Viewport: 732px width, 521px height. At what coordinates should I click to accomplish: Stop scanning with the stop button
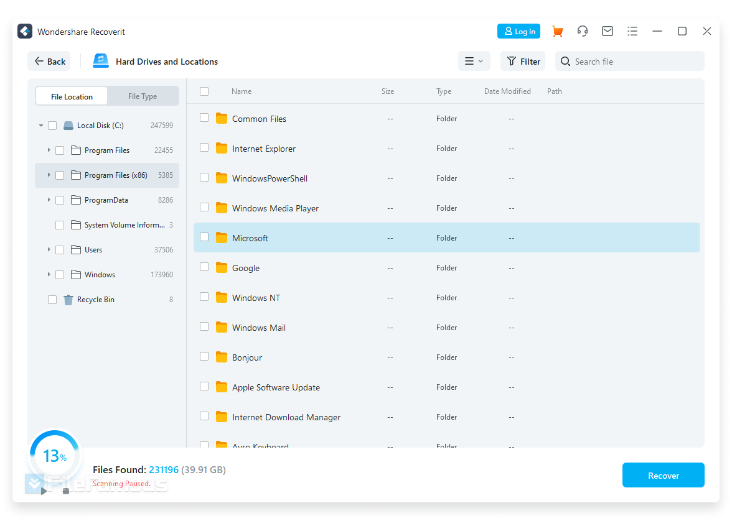click(66, 491)
